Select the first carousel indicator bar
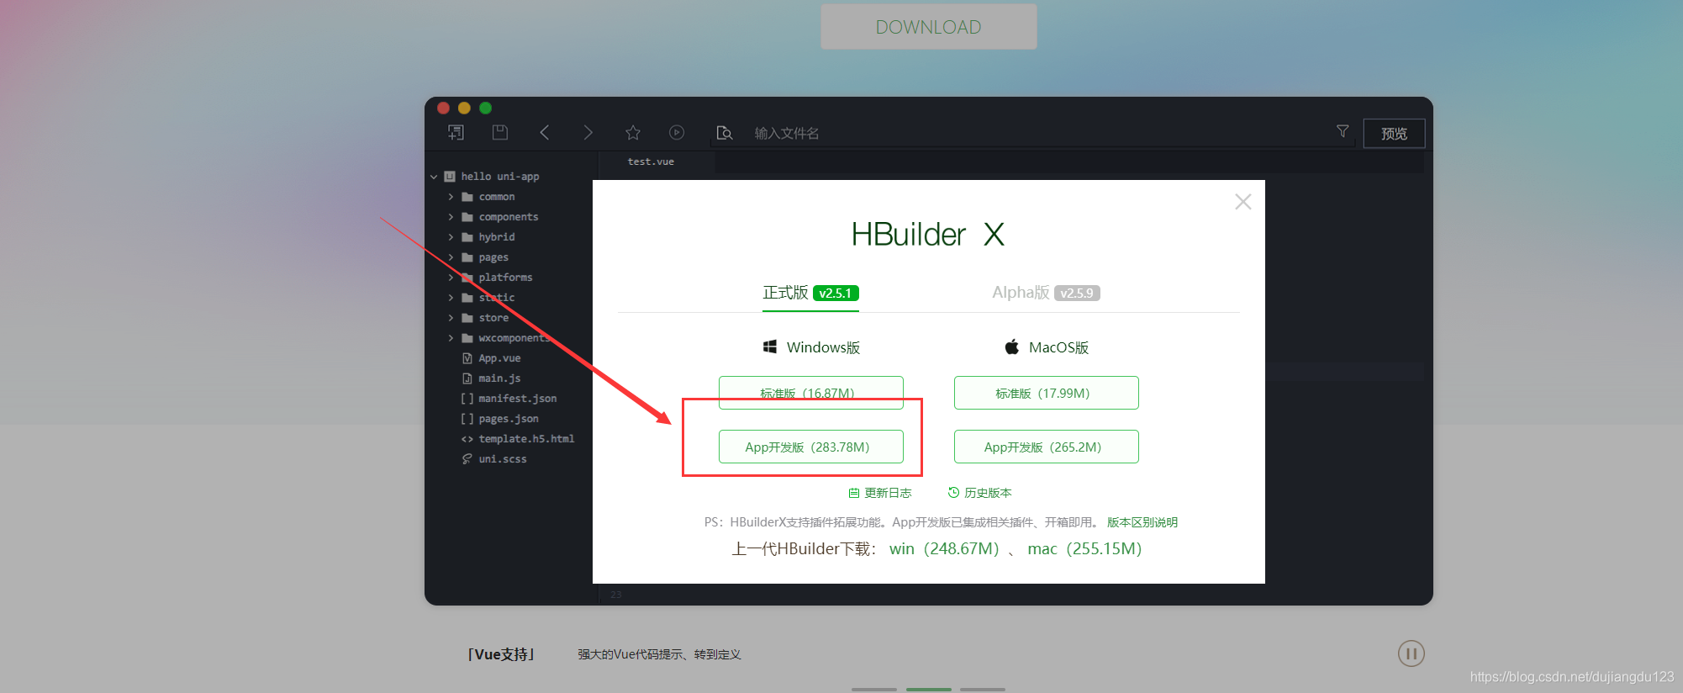 [874, 690]
